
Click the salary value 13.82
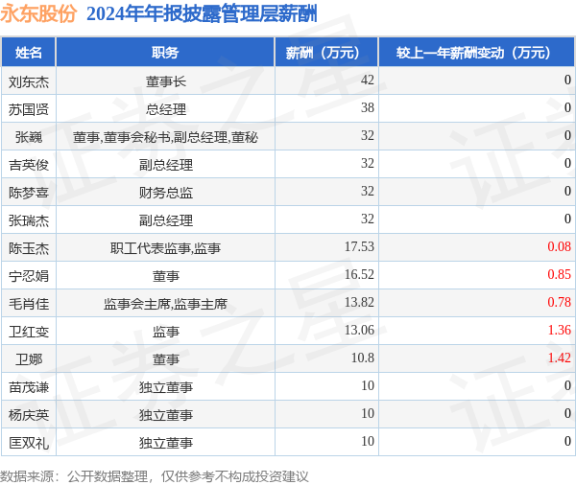(359, 302)
